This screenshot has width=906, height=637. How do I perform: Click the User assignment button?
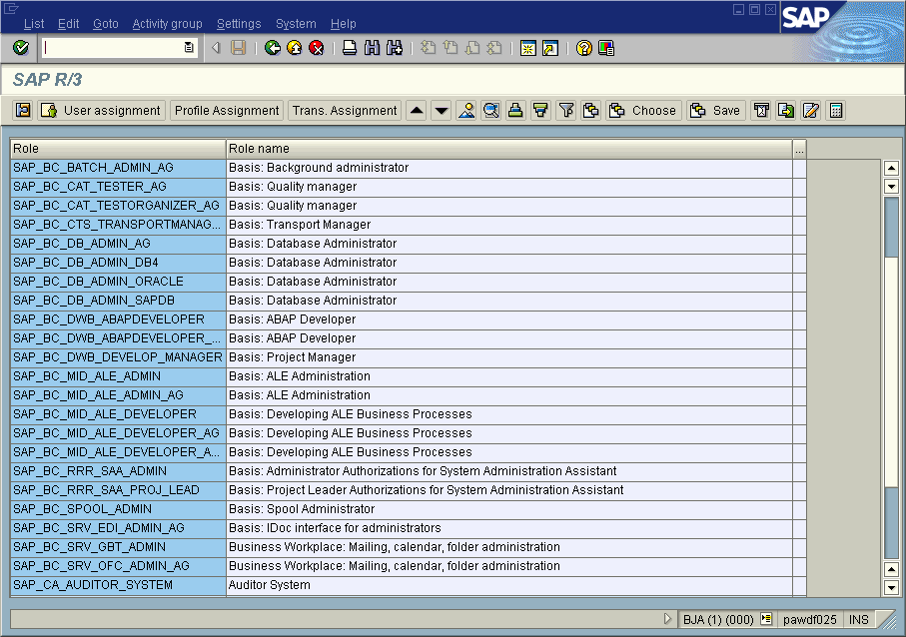coord(101,111)
